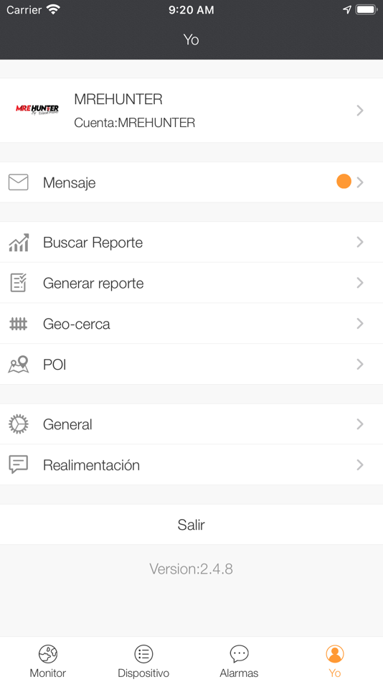Tap the Wi-Fi status icon
Viewport: 383px width, 682px height.
click(54, 9)
